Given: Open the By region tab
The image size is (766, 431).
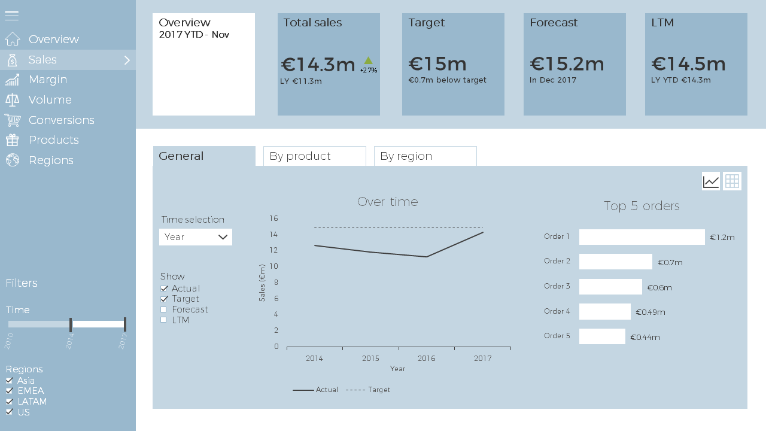Looking at the screenshot, I should [x=425, y=156].
